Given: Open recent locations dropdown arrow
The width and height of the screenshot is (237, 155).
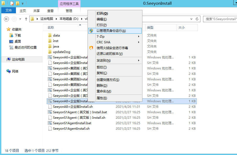Looking at the screenshot, I should [20, 19].
